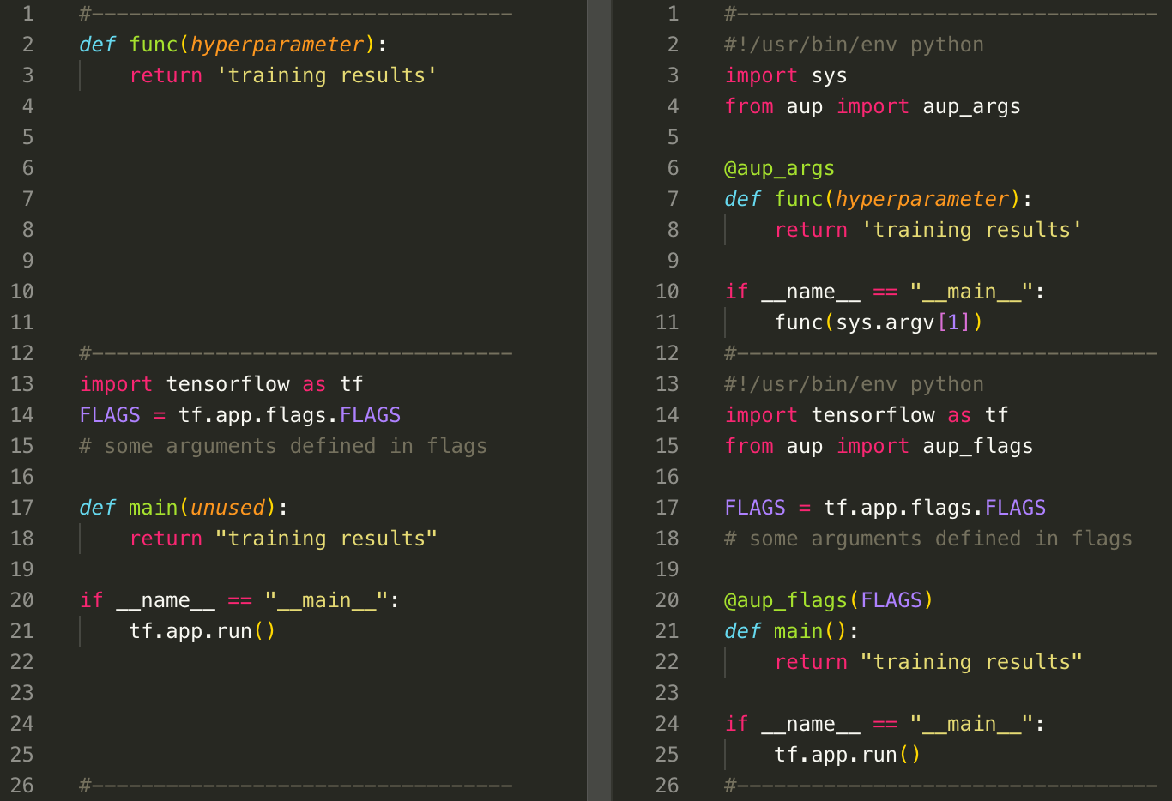Click 'tf.app.run()' on right pane line 25
This screenshot has height=801, width=1172.
click(848, 755)
